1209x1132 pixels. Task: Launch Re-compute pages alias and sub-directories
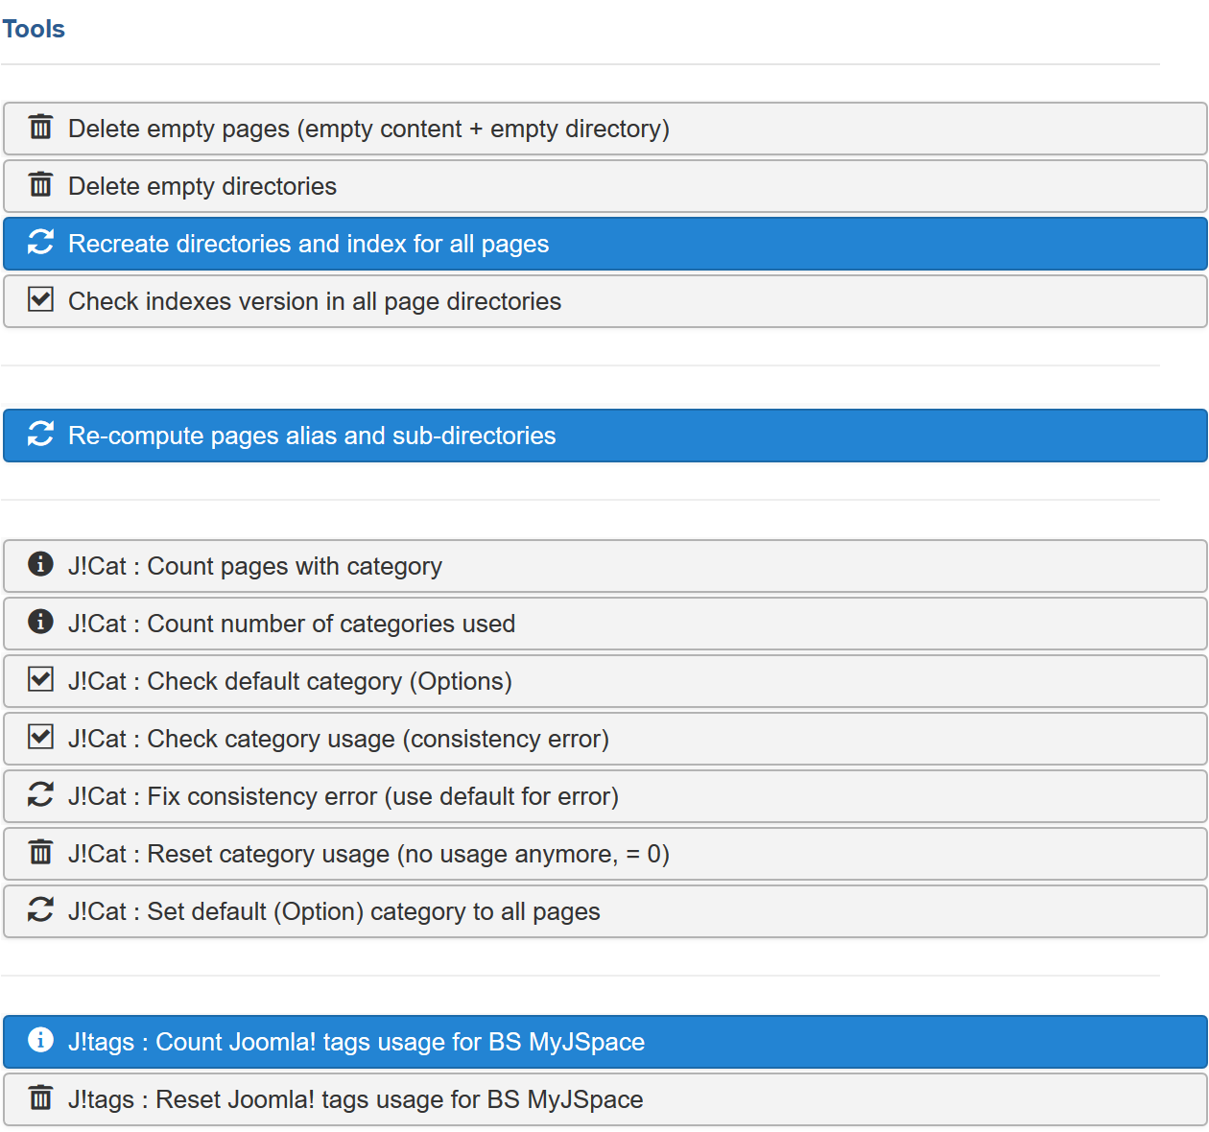pos(605,436)
